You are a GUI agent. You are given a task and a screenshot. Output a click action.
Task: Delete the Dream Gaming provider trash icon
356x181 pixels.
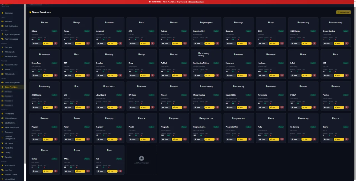(x=347, y=43)
